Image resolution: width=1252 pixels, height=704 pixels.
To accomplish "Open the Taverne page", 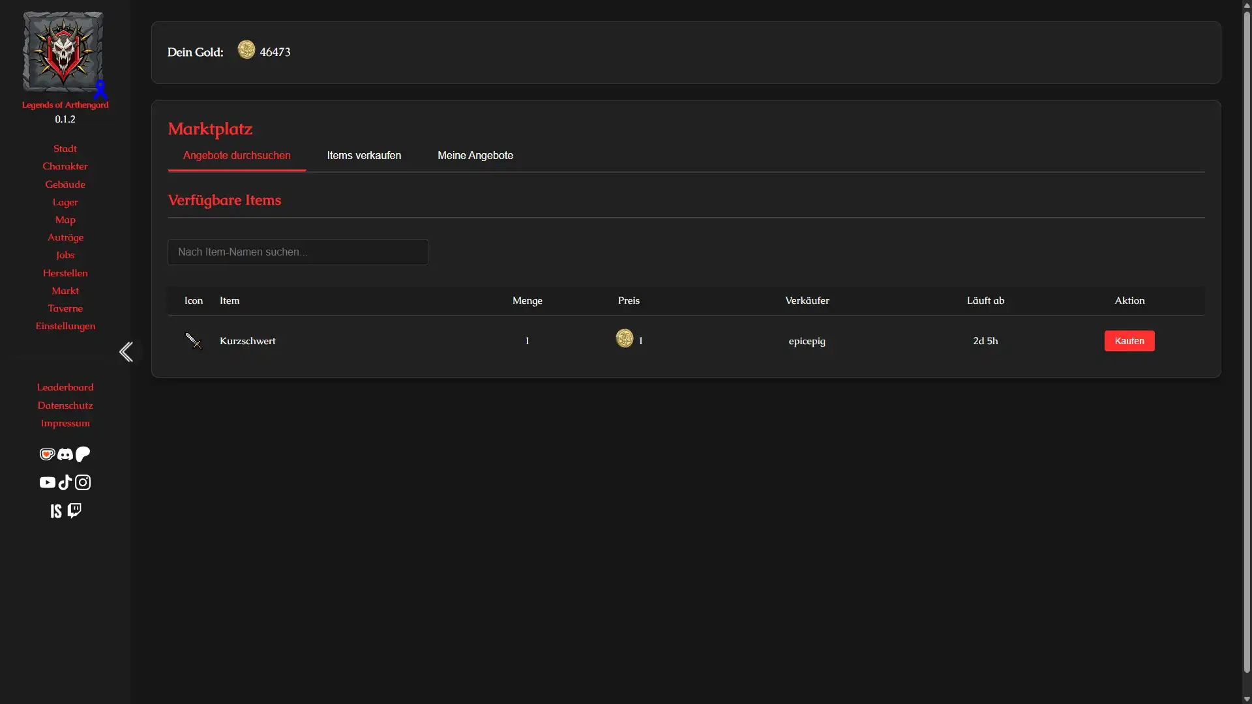I will pyautogui.click(x=65, y=308).
